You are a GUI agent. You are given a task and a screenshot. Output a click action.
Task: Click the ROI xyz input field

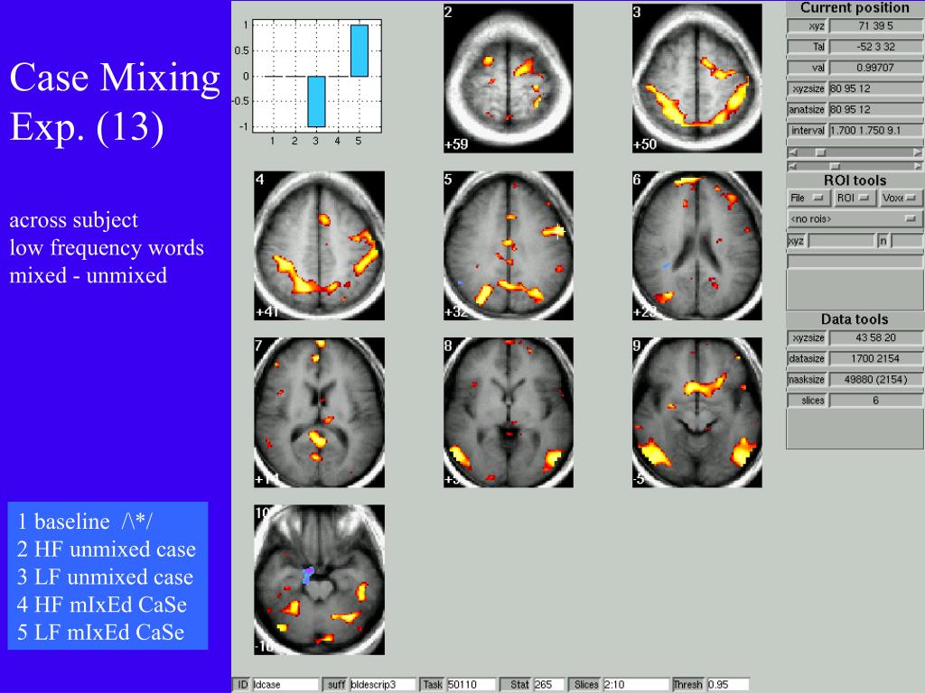click(841, 240)
